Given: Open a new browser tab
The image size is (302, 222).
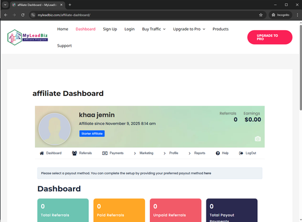Looking at the screenshot, I should click(x=69, y=5).
